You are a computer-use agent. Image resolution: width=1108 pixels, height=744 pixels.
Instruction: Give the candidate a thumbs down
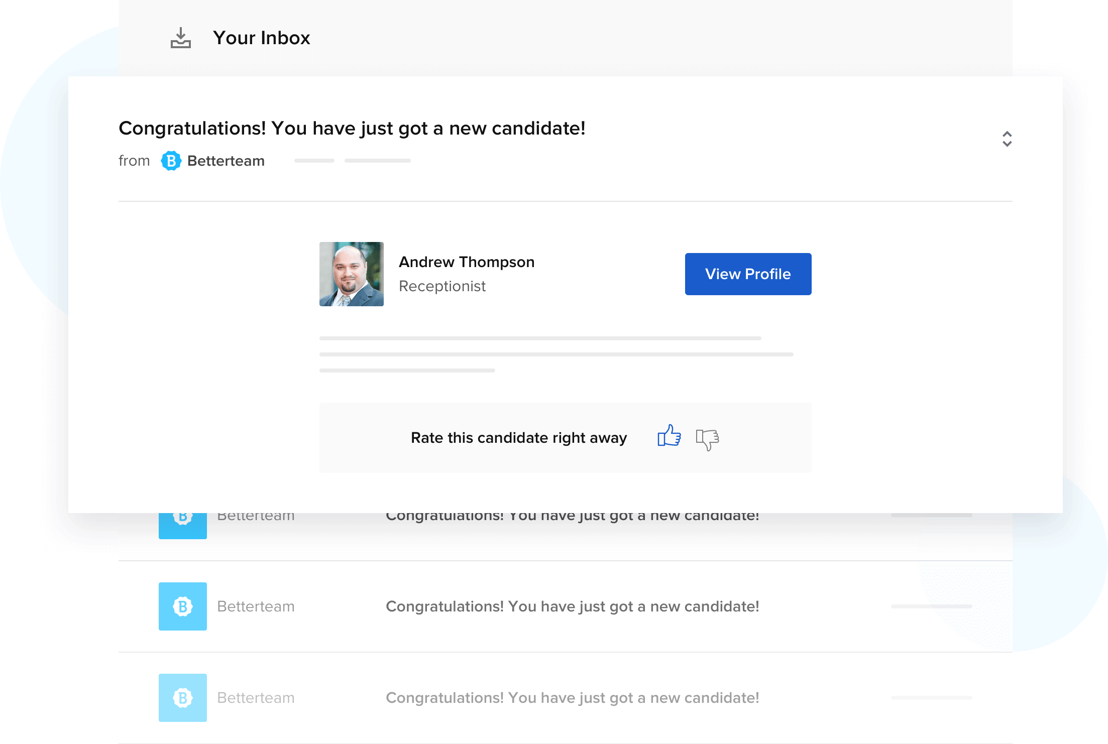click(707, 440)
